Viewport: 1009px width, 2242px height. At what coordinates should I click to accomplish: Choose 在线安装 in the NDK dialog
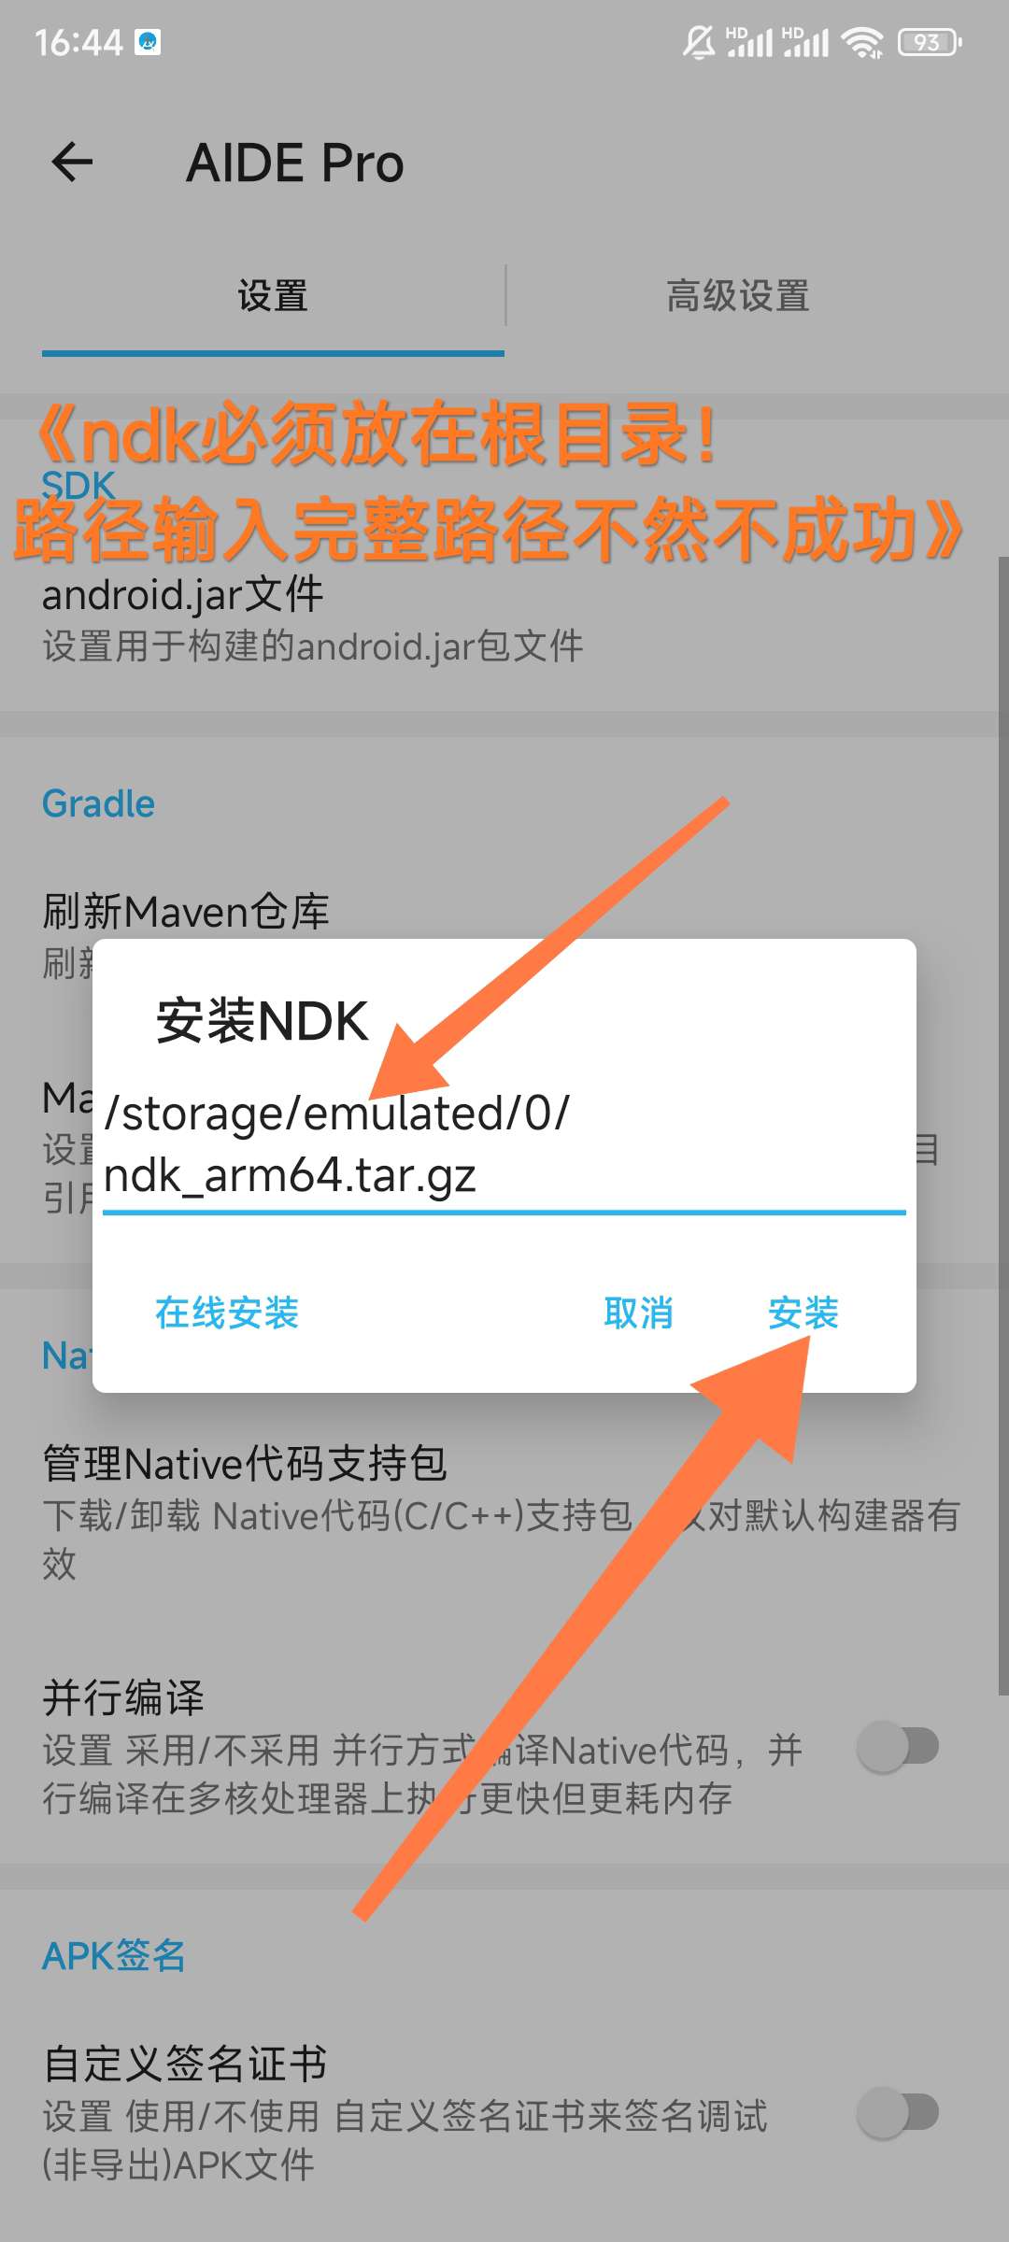[x=227, y=1313]
